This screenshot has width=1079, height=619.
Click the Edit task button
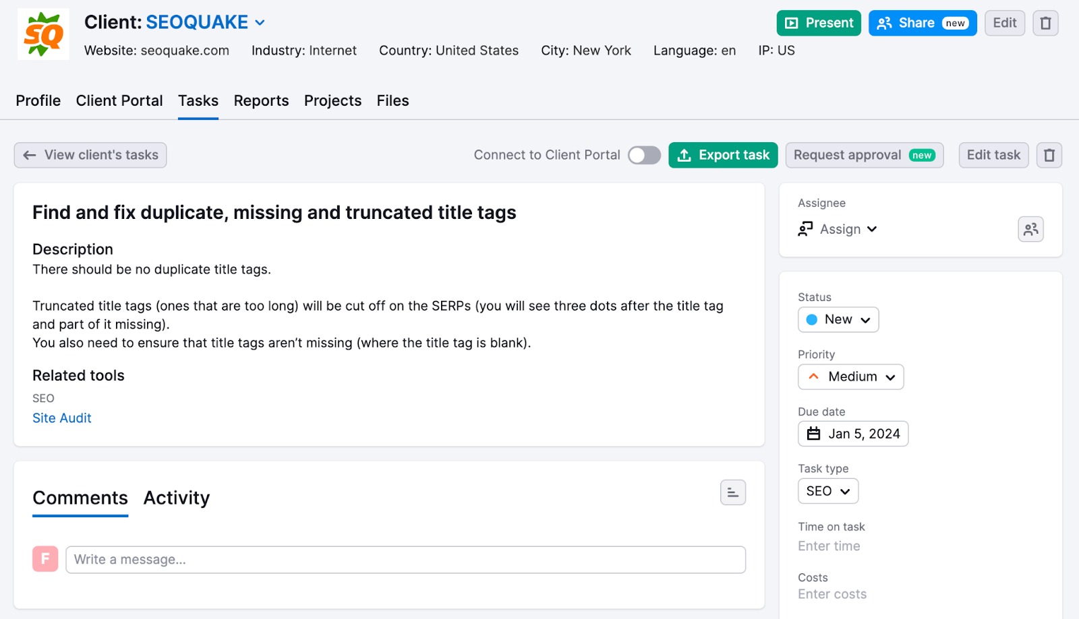pos(993,155)
